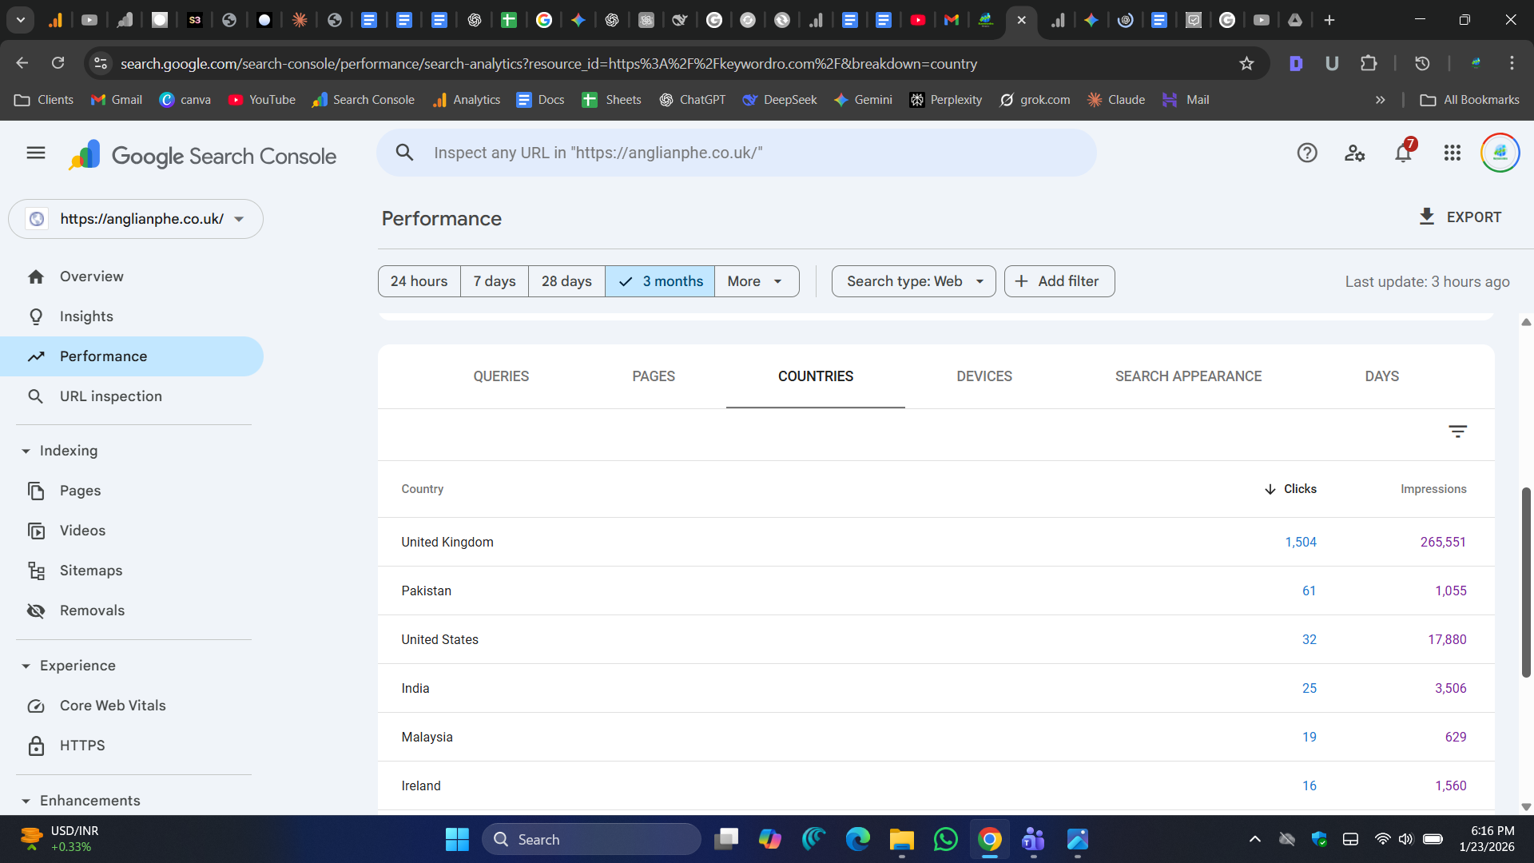Select the 7 days date range
1534x863 pixels.
[x=494, y=281]
